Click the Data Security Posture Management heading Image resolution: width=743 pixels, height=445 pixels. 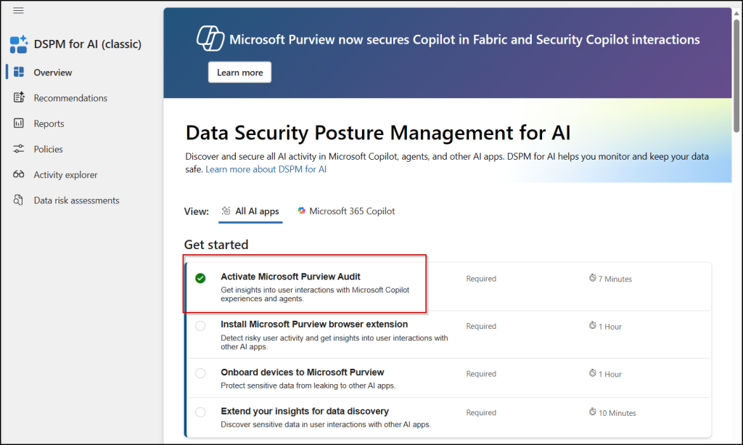pos(377,133)
